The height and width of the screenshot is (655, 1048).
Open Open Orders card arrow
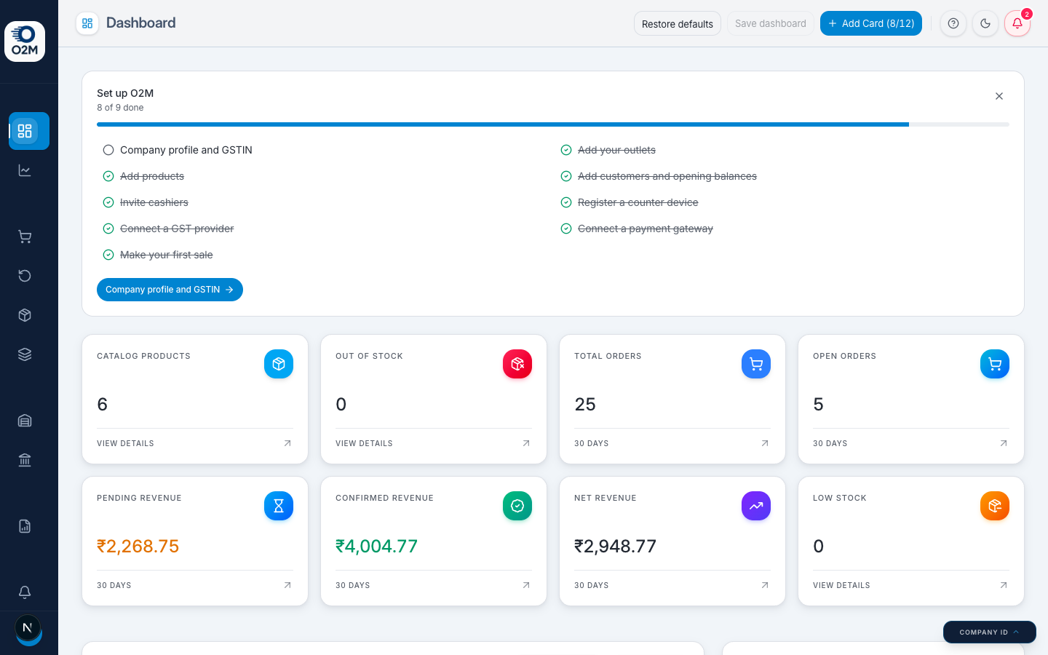(x=1004, y=443)
